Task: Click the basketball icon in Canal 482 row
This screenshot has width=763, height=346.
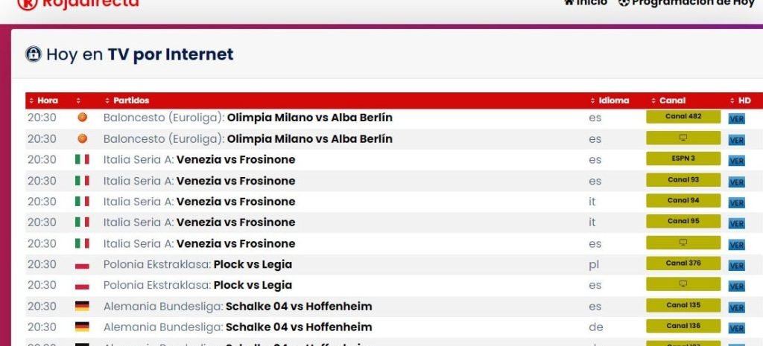Action: 82,118
